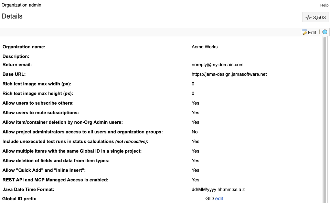Image resolution: width=330 pixels, height=203 pixels.
Task: Open the blue question-mark help icon
Action: [x=325, y=32]
